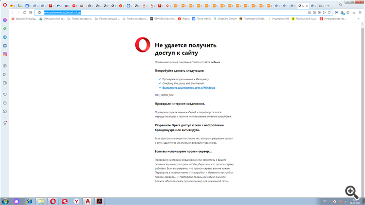Open the 'Почта Mail.Ru' bookmark

(x=201, y=19)
